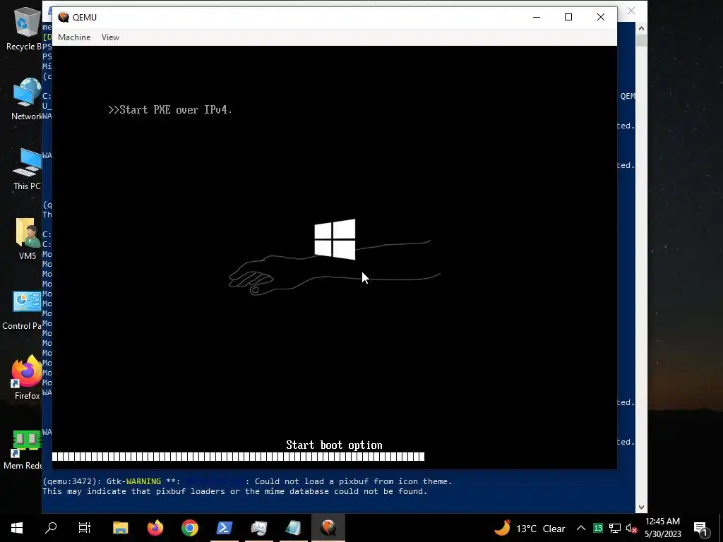723x542 pixels.
Task: Click the Gtk-WARNING text in PowerShell
Action: coord(133,481)
